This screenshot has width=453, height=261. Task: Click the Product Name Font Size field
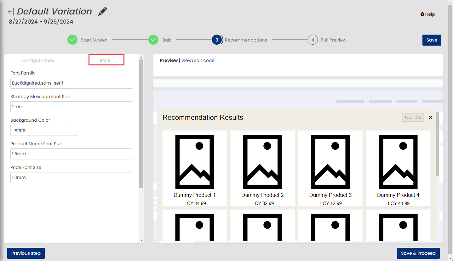tap(71, 154)
